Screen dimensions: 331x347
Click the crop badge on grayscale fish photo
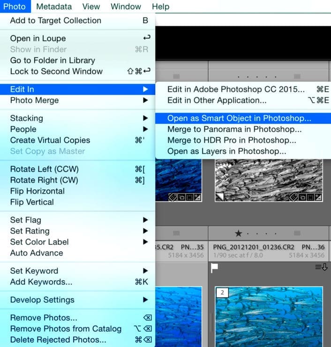pyautogui.click(x=310, y=197)
